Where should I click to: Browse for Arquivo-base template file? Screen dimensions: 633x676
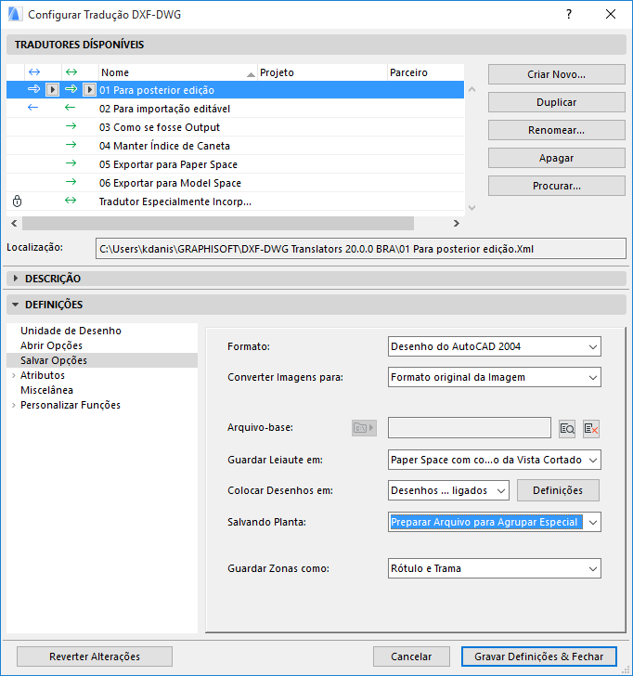[567, 429]
